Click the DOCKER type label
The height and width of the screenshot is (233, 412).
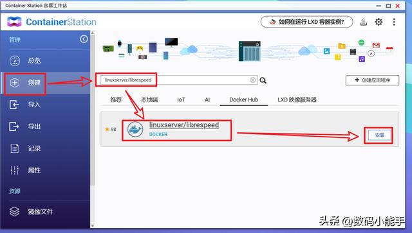(158, 134)
